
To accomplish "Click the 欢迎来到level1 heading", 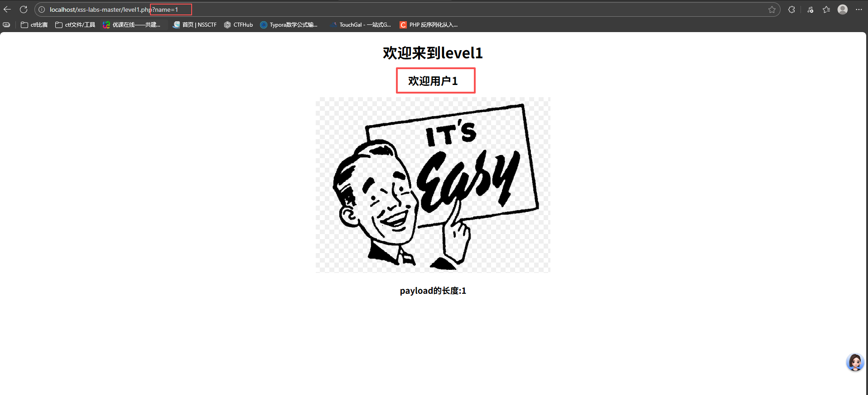I will pos(433,53).
